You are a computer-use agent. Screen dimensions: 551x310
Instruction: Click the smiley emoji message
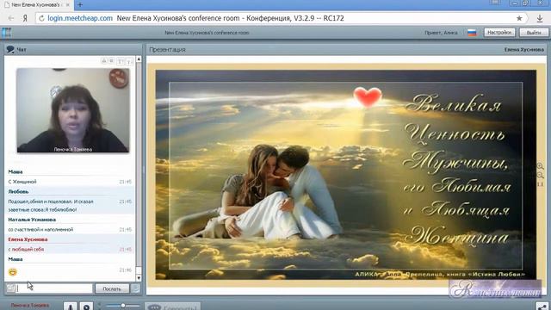tap(12, 272)
